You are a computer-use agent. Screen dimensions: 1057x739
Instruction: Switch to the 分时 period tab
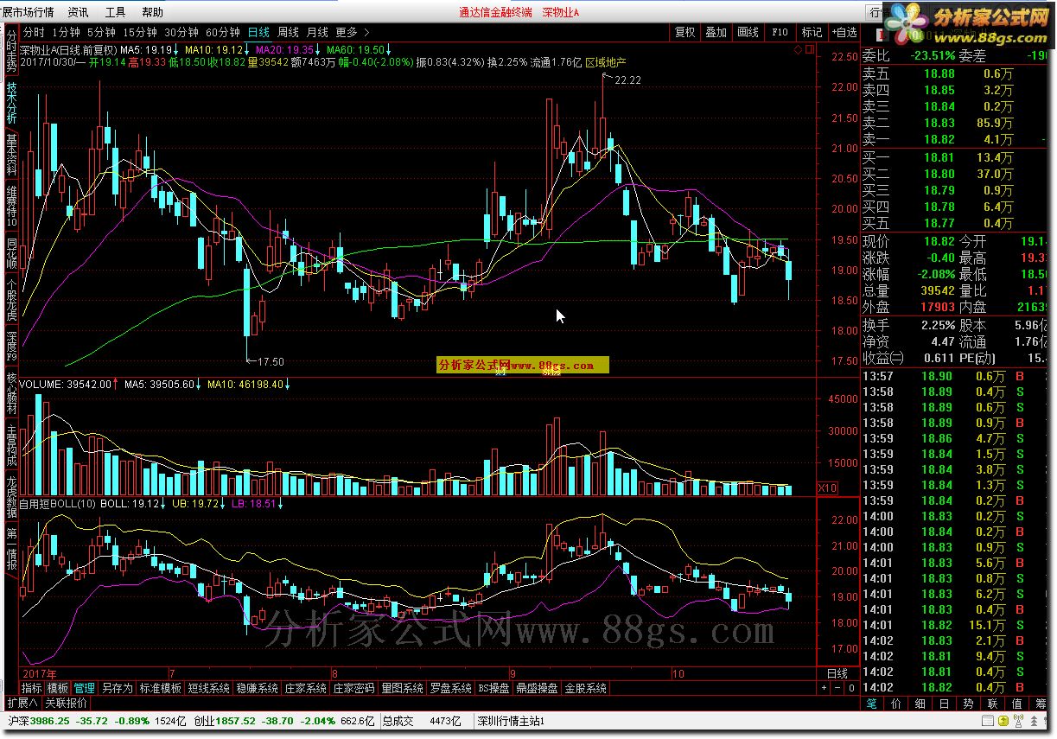coord(34,32)
